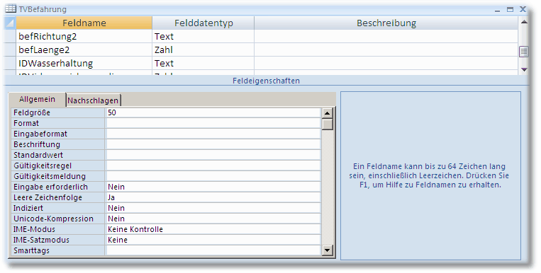Toggle Leere Zeichenfolge value Ja
541x273 pixels.
(x=213, y=197)
